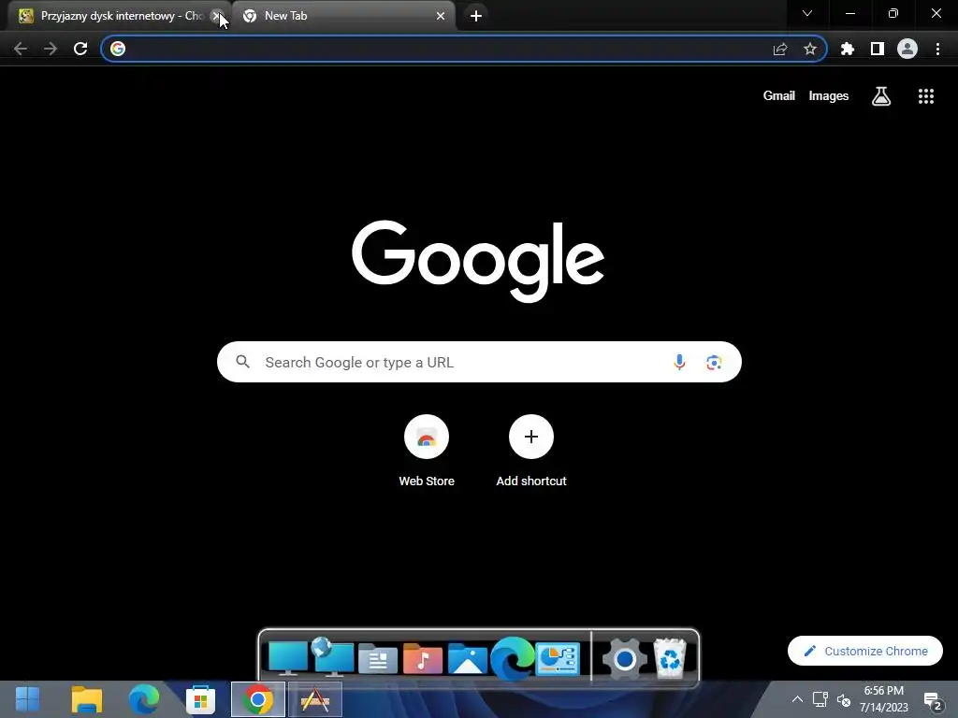Click the Chrome taskbar icon
This screenshot has height=718, width=958.
[258, 699]
